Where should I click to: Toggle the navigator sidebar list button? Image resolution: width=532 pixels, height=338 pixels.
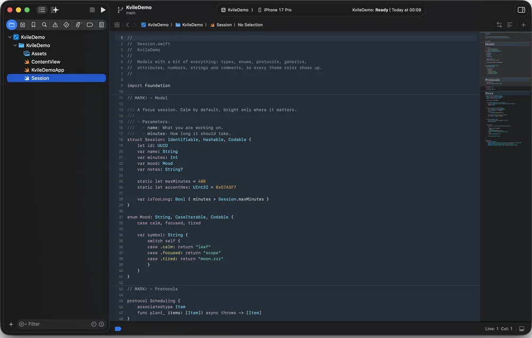click(x=41, y=10)
